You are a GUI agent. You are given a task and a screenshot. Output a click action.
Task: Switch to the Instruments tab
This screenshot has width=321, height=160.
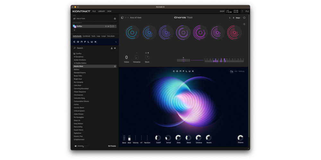coord(77,36)
